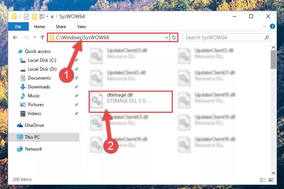Image resolution: width=284 pixels, height=189 pixels.
Task: Switch to the Home ribbon tab
Action: click(40, 27)
